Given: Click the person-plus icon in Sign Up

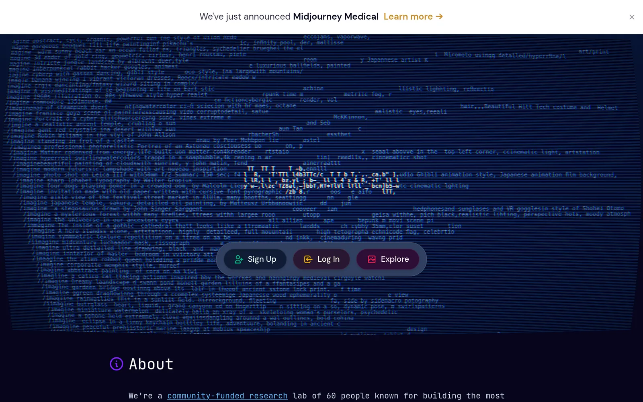Looking at the screenshot, I should (239, 259).
